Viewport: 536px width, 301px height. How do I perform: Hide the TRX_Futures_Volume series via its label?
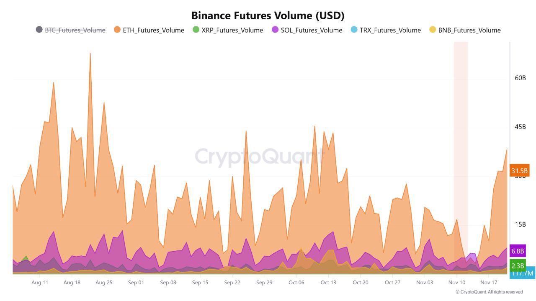[390, 30]
